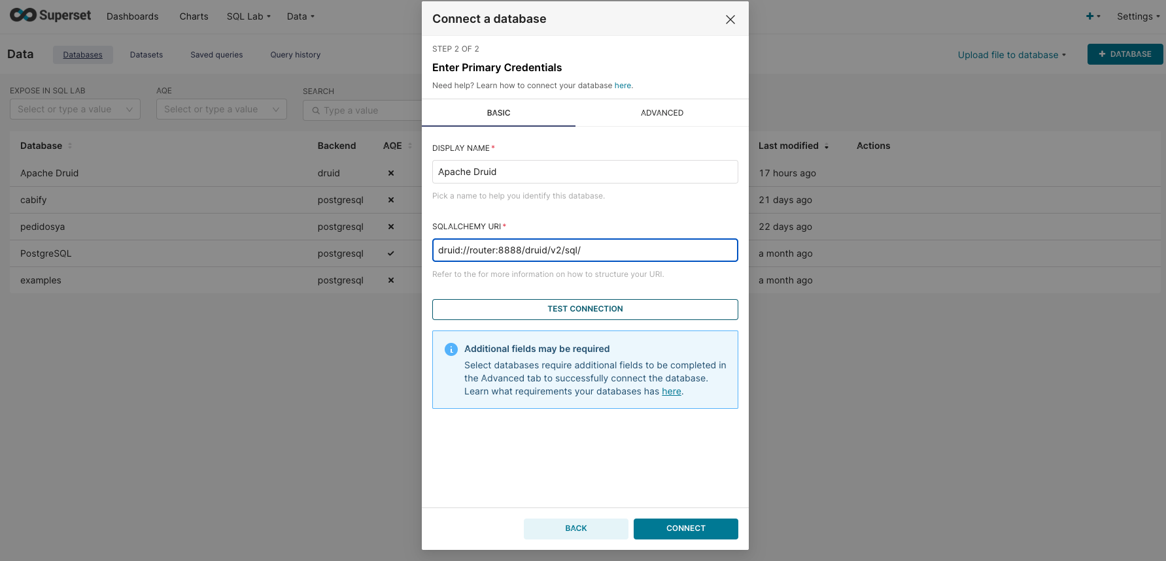Focus the SQLAlchemy URI input field
The height and width of the screenshot is (561, 1166).
point(585,250)
